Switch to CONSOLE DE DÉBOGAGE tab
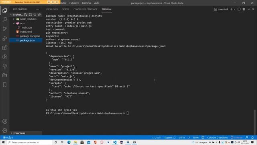This screenshot has height=145, width=257. point(86,9)
